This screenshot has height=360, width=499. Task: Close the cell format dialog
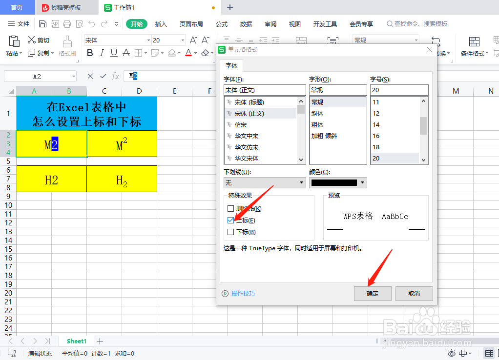(x=430, y=50)
